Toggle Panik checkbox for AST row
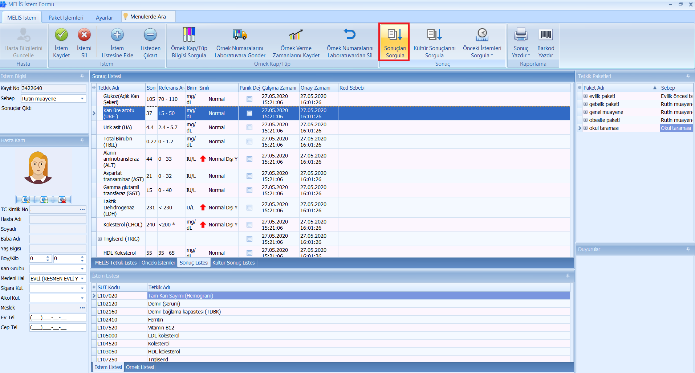Viewport: 695px width, 373px height. click(x=249, y=176)
